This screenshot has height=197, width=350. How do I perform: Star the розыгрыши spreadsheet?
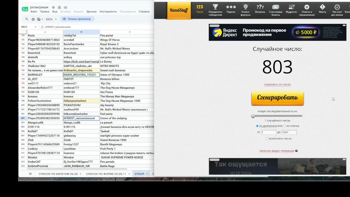[x=53, y=7]
